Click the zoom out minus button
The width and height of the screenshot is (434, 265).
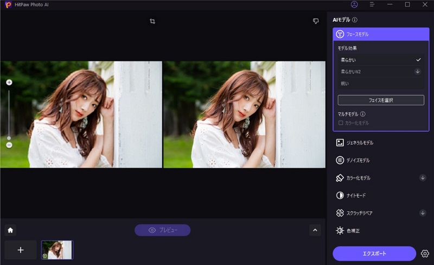pos(9,145)
